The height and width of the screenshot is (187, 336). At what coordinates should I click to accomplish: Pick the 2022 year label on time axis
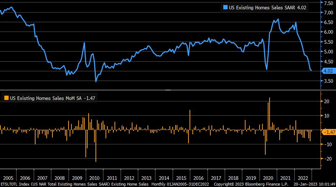click(303, 178)
